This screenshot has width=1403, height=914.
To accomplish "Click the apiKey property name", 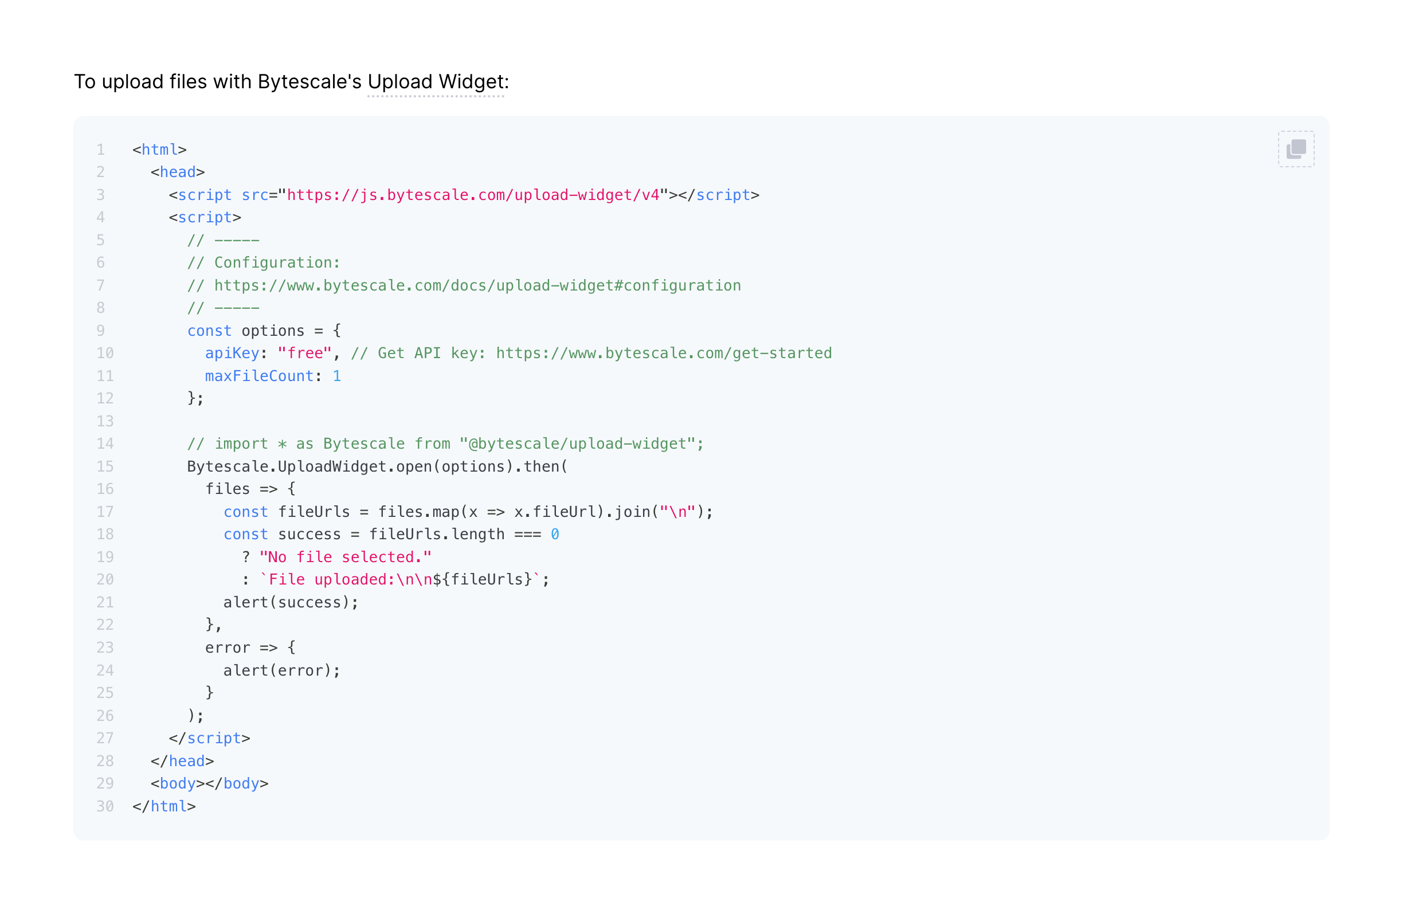I will tap(232, 354).
